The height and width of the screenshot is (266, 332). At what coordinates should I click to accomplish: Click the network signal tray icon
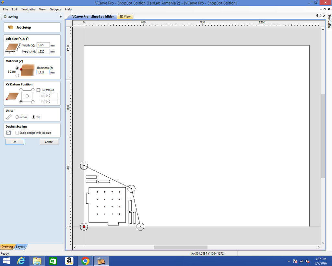(301, 261)
